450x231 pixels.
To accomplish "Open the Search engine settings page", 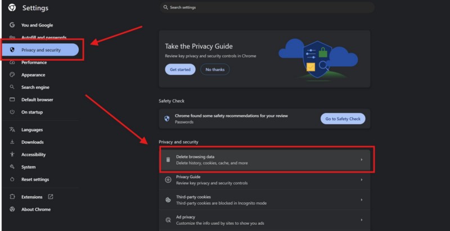I will tap(35, 88).
